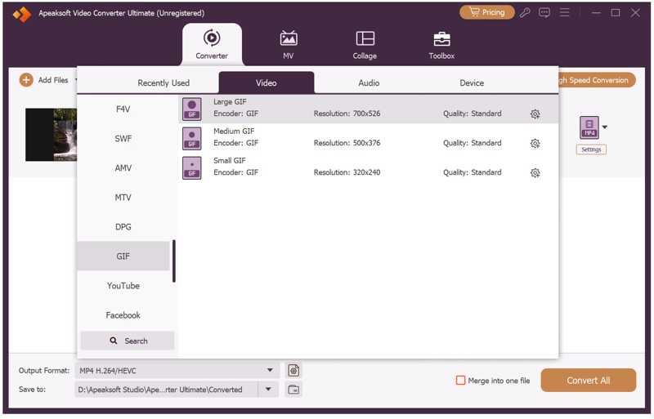Screen dimensions: 654x419
Task: Switch to the MV module
Action: point(288,39)
